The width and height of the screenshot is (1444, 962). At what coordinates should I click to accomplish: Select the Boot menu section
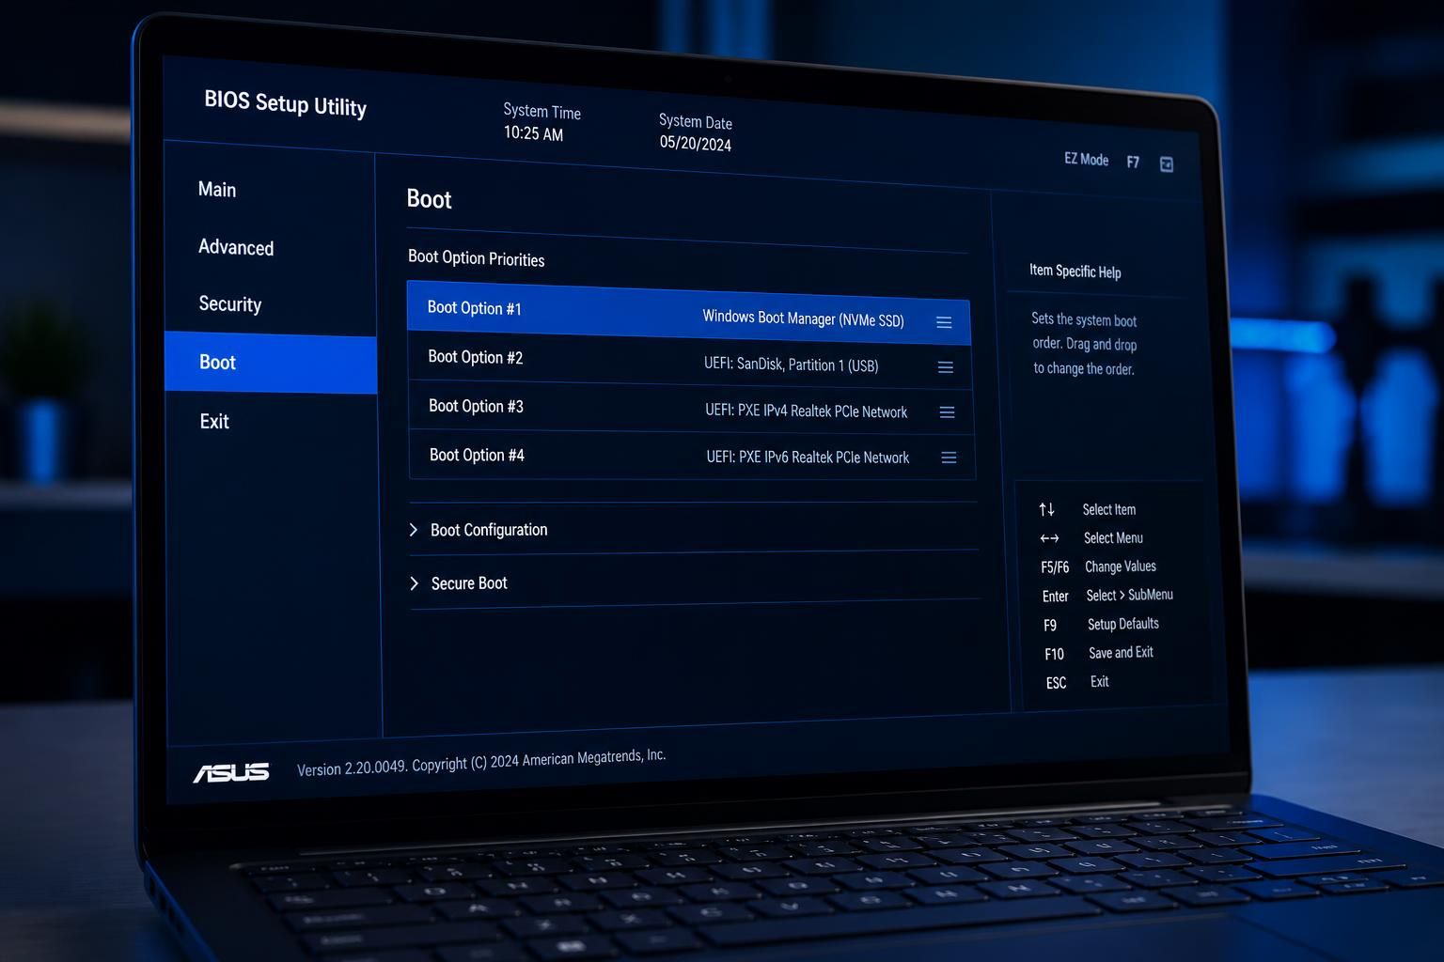coord(271,363)
